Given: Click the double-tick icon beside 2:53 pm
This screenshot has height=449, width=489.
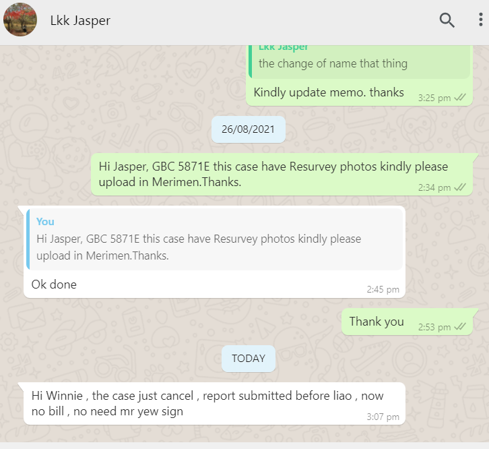Looking at the screenshot, I should 460,327.
